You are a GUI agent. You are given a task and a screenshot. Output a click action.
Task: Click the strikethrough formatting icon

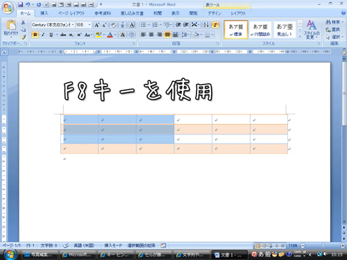point(63,35)
